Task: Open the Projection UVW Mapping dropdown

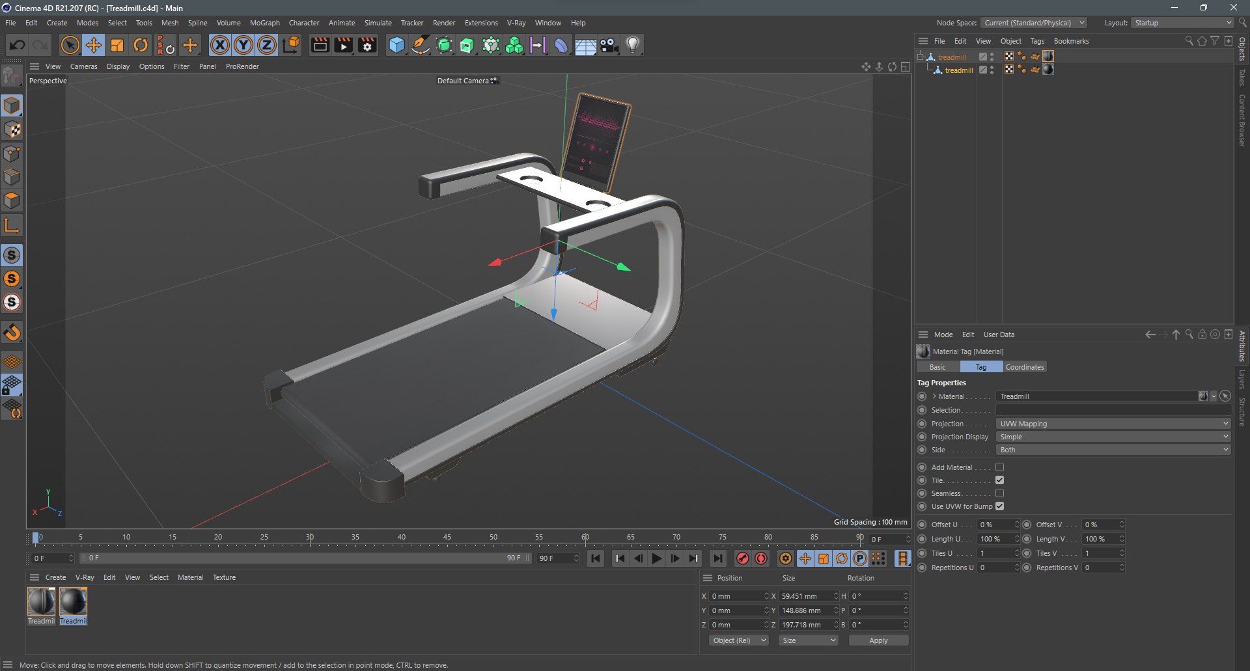Action: point(1113,424)
